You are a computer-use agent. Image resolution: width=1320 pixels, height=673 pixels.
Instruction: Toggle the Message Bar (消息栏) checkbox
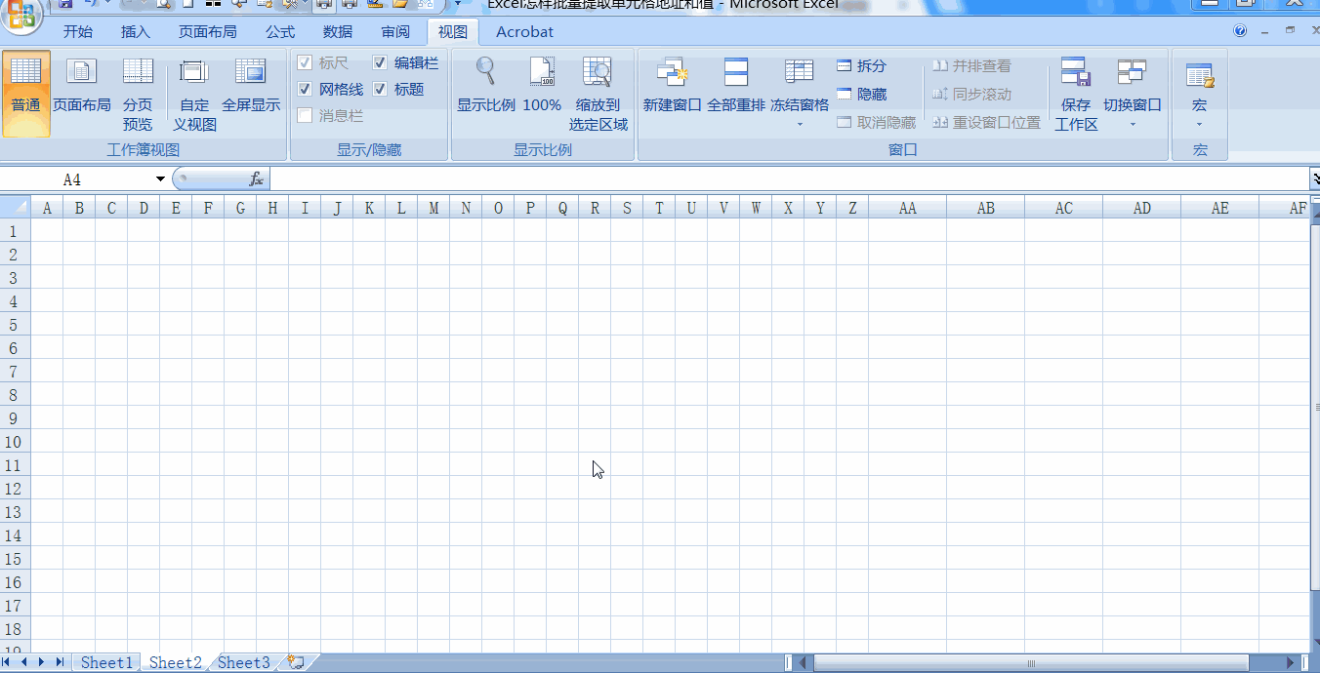[x=305, y=116]
